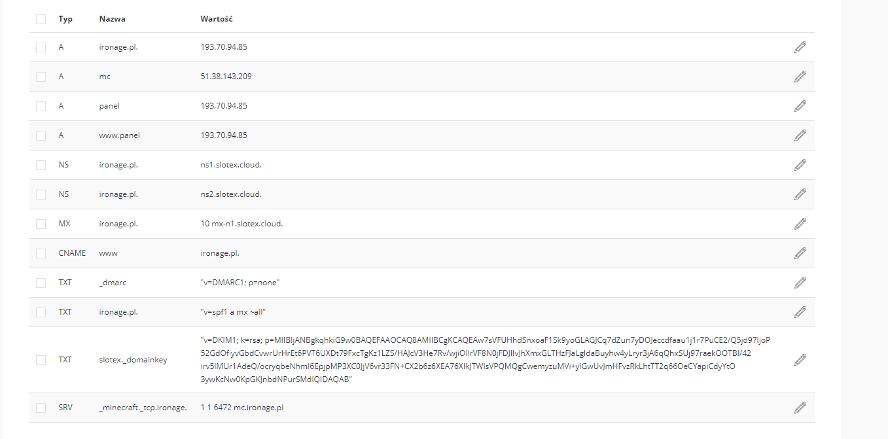Edit the ns1.slotex.cloud. NS record

click(800, 165)
